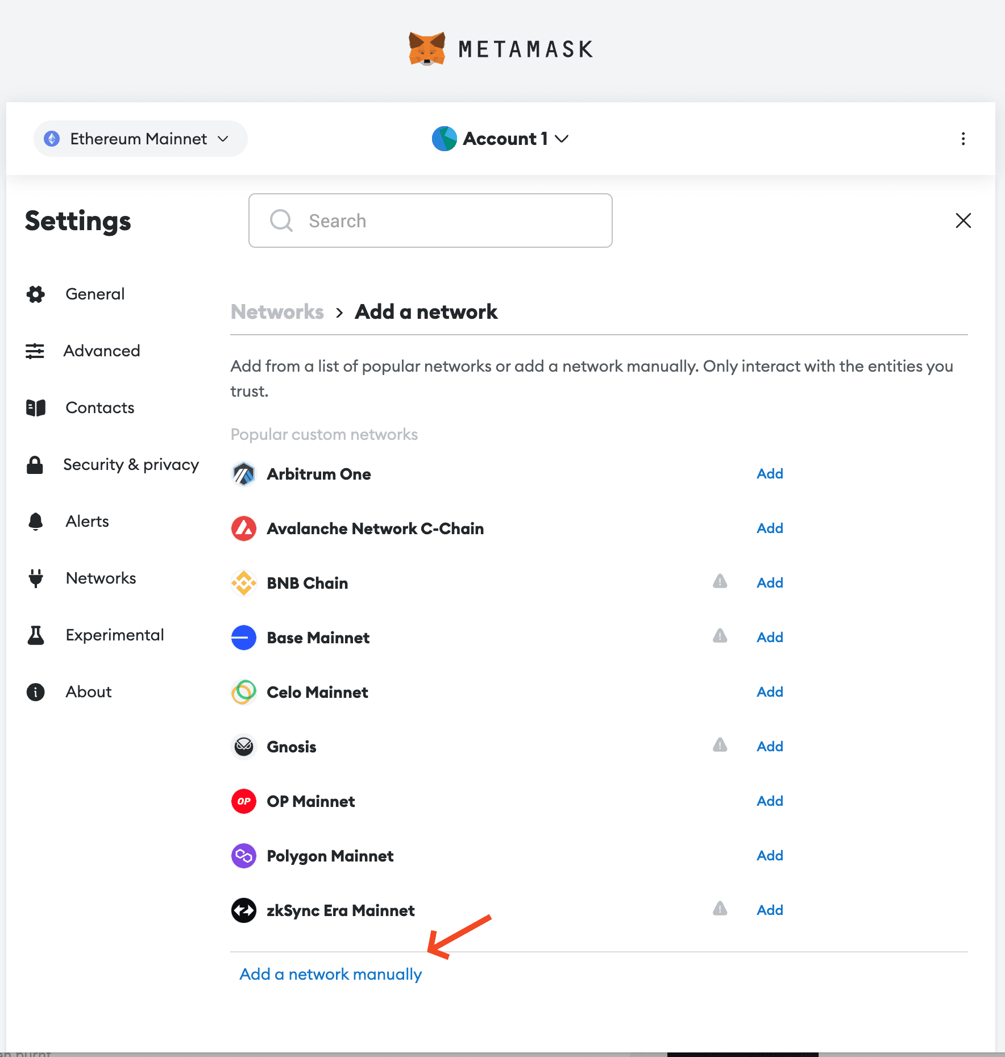Focus the settings Search field
This screenshot has height=1057, width=1005.
[430, 220]
